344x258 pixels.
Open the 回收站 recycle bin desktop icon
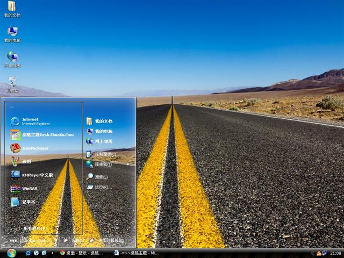12,84
